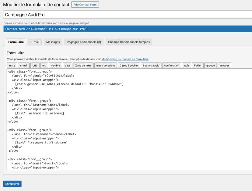Select the contact-form-7 shortcode text

point(47,29)
